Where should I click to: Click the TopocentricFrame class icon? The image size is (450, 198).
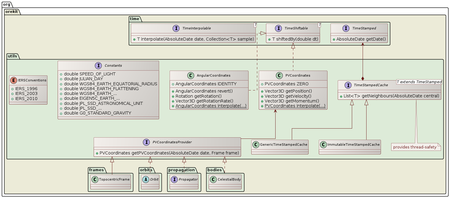95,179
